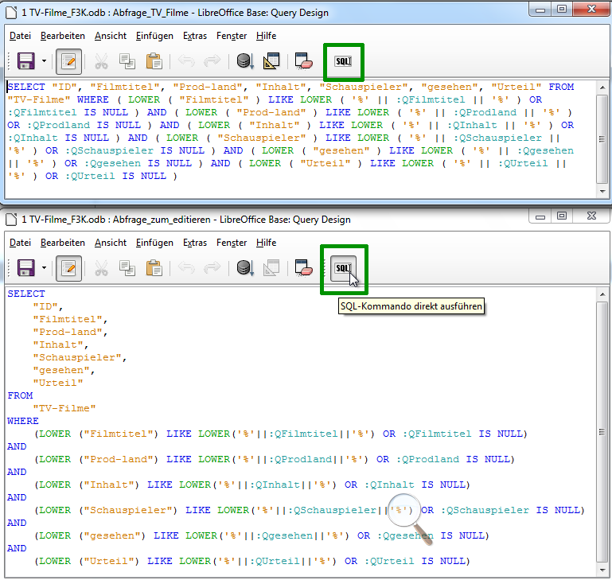Click Save icon in Abfrage_zum_editieren window
The width and height of the screenshot is (612, 580).
[x=25, y=268]
